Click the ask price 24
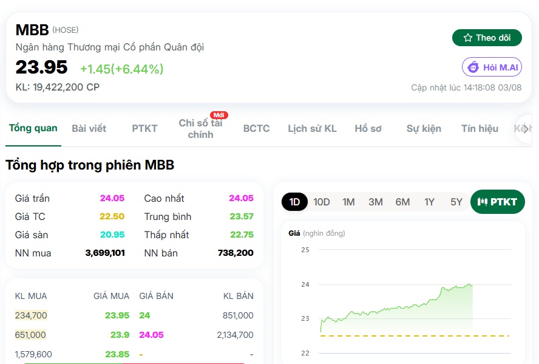The height and width of the screenshot is (364, 539). (144, 315)
